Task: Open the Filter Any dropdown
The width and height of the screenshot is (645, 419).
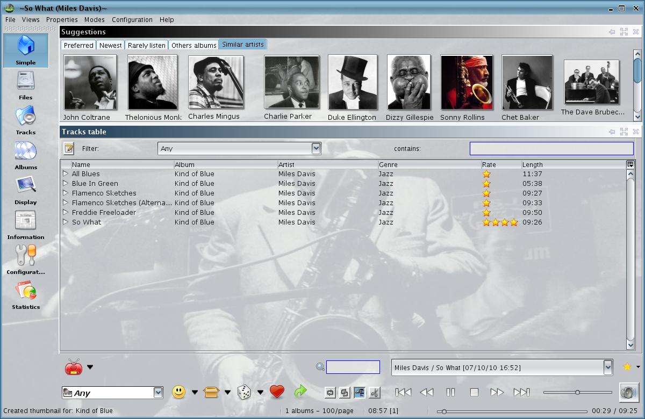Action: pyautogui.click(x=316, y=148)
